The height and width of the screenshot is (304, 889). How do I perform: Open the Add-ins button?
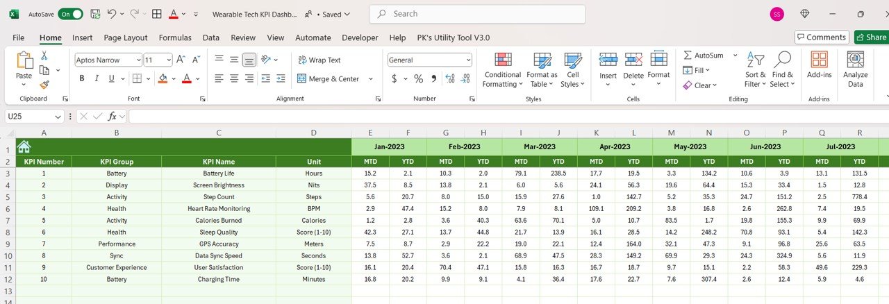point(820,65)
